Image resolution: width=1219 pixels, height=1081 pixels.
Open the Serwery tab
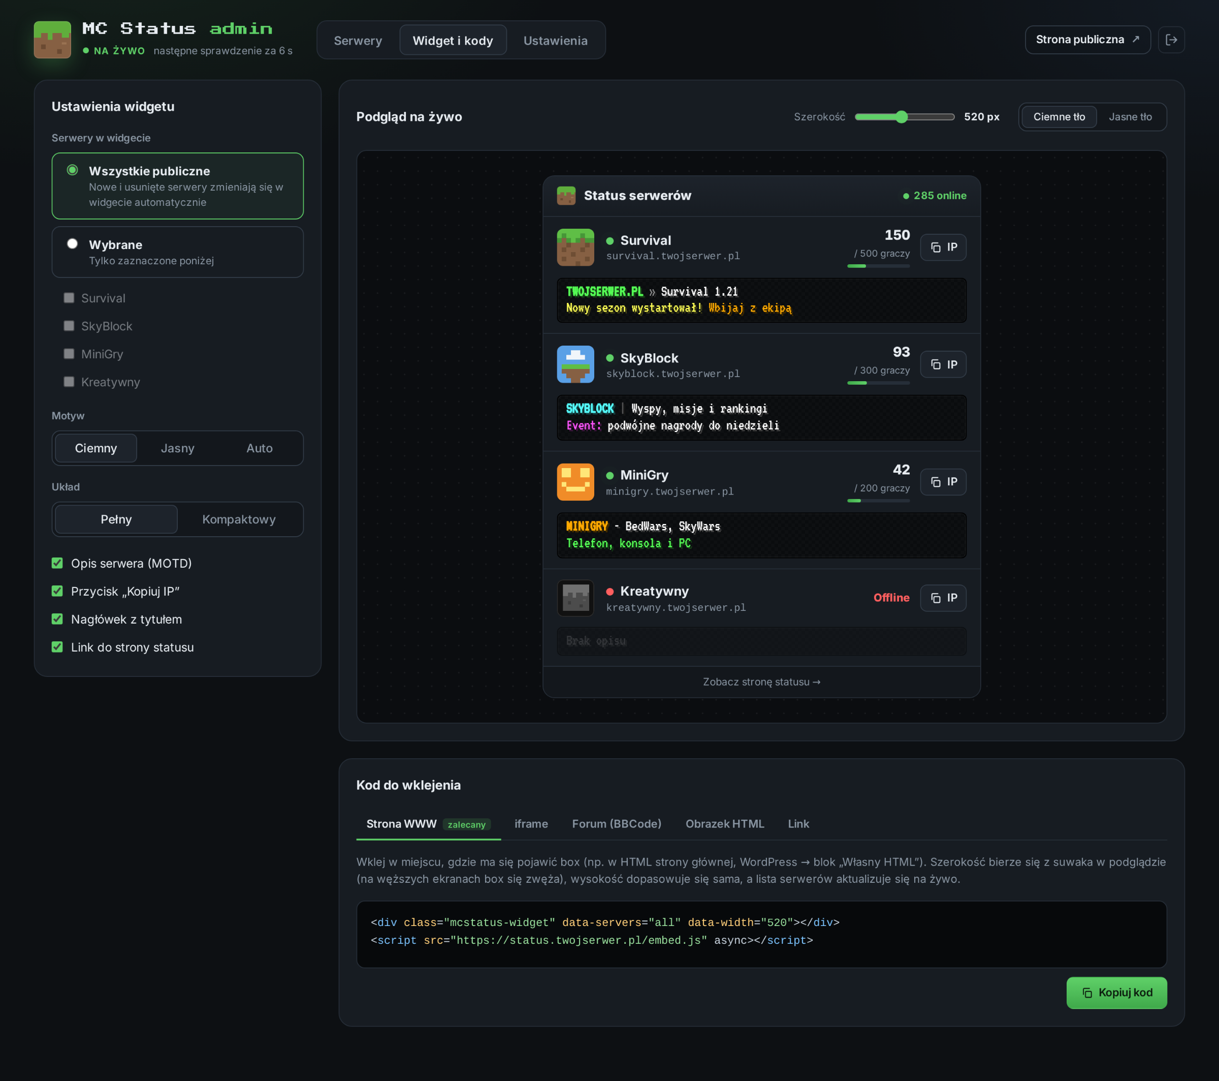click(x=358, y=41)
